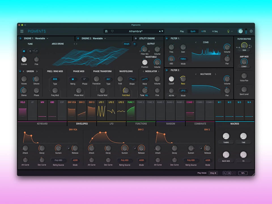Open ENV VCA Poly KBD retrig source
Image resolution: width=272 pixels, height=204 pixels.
pos(58,160)
